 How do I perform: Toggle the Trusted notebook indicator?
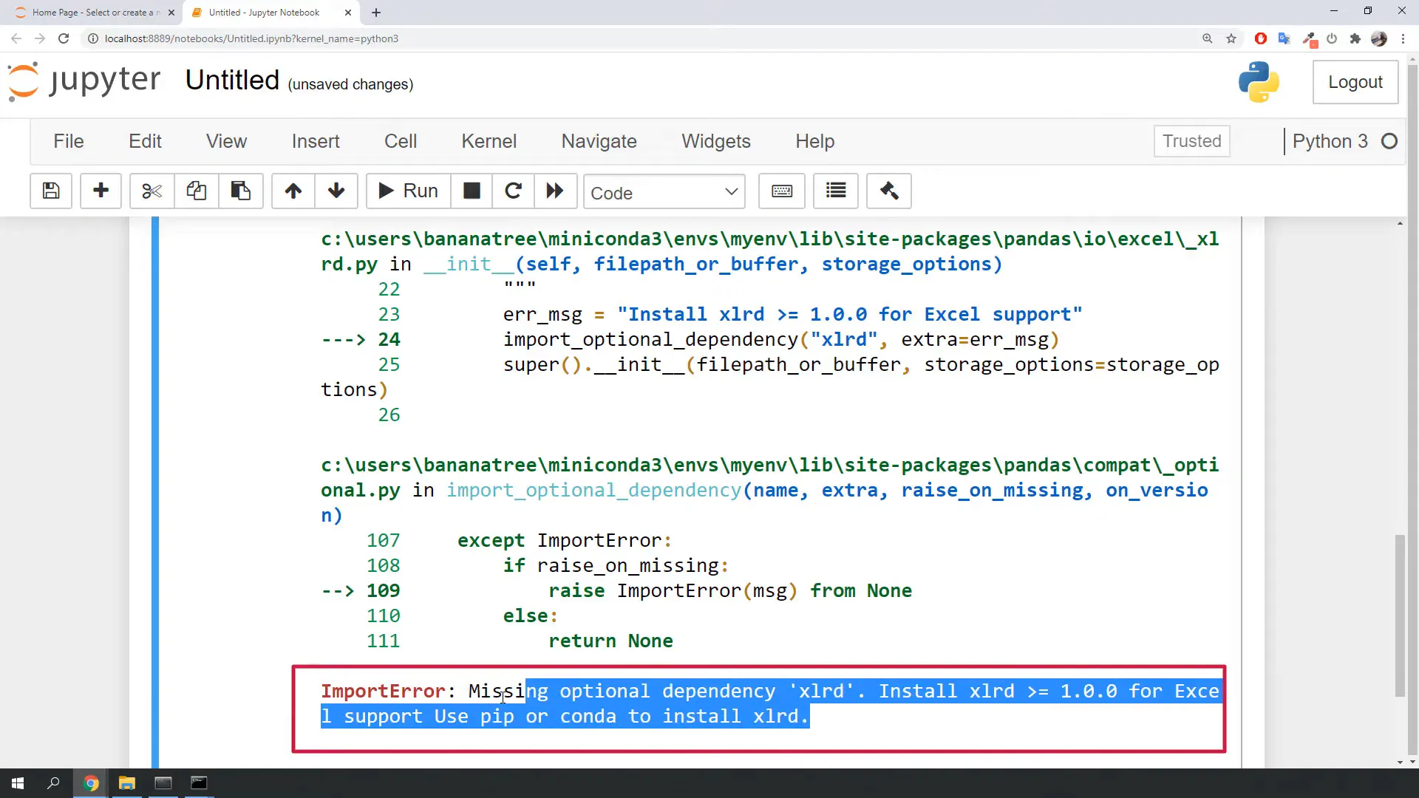click(x=1191, y=141)
